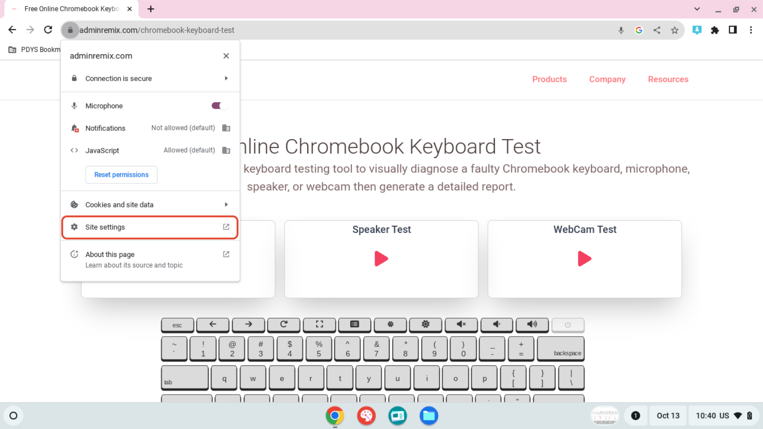The width and height of the screenshot is (763, 429).
Task: Start the WebCam Test
Action: [584, 259]
